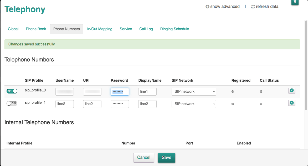Screen dimensions: 308x166
Task: Click the Port column header
Action: pos(189,143)
